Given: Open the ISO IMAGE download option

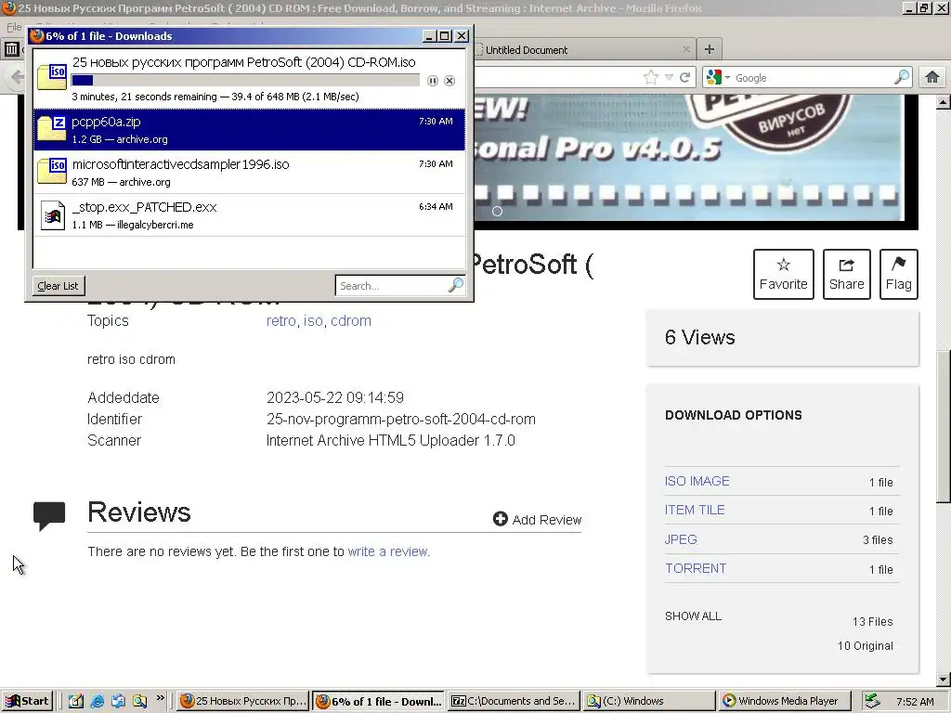Looking at the screenshot, I should (x=697, y=481).
